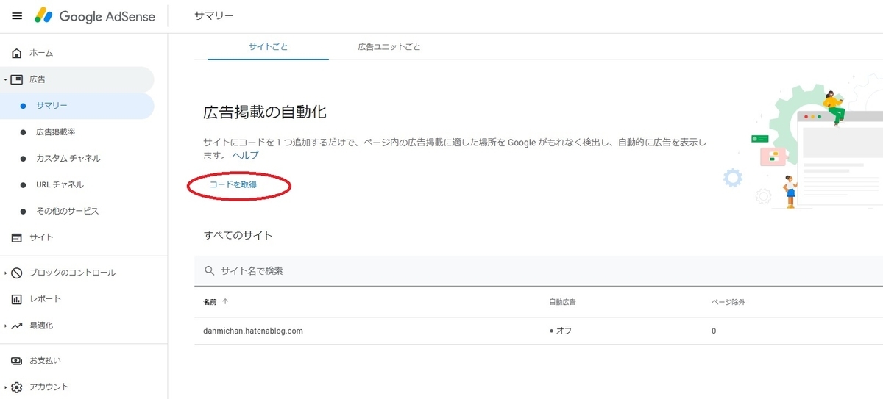This screenshot has width=883, height=399.
Task: Select サマリー in the sidebar
Action: 77,106
